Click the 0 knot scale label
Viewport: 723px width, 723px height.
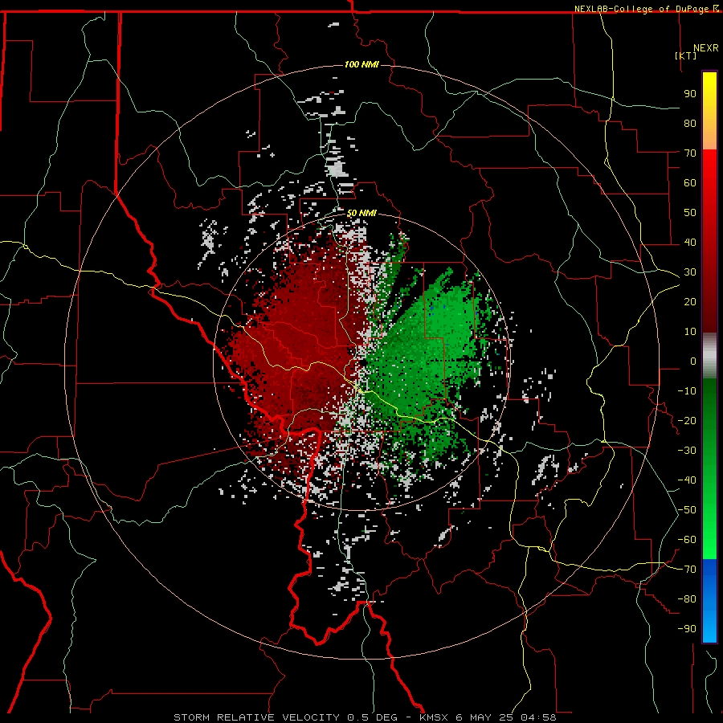(693, 361)
